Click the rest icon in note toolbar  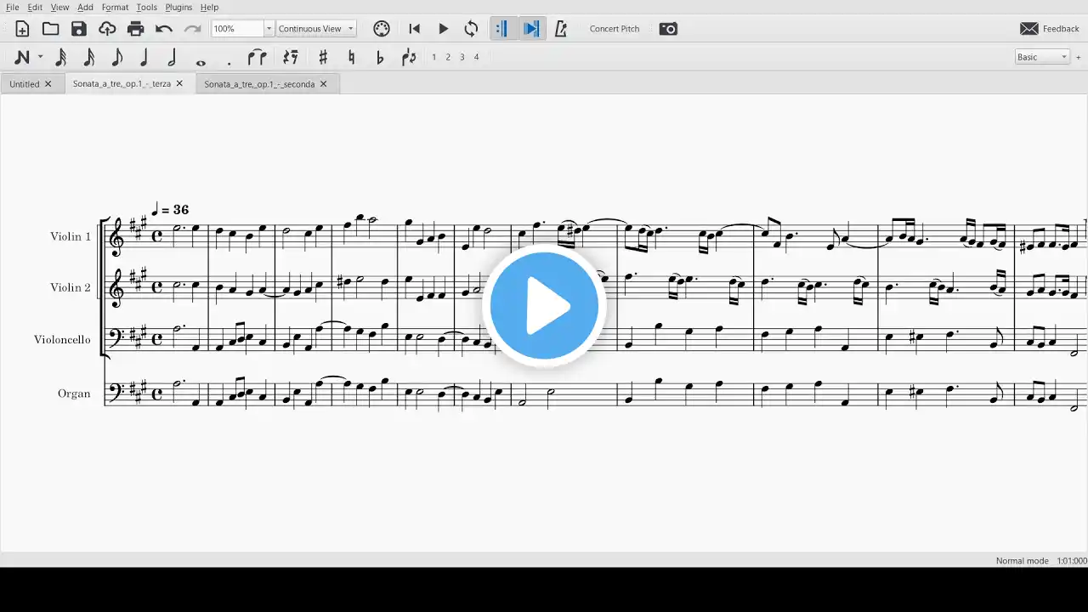(291, 57)
